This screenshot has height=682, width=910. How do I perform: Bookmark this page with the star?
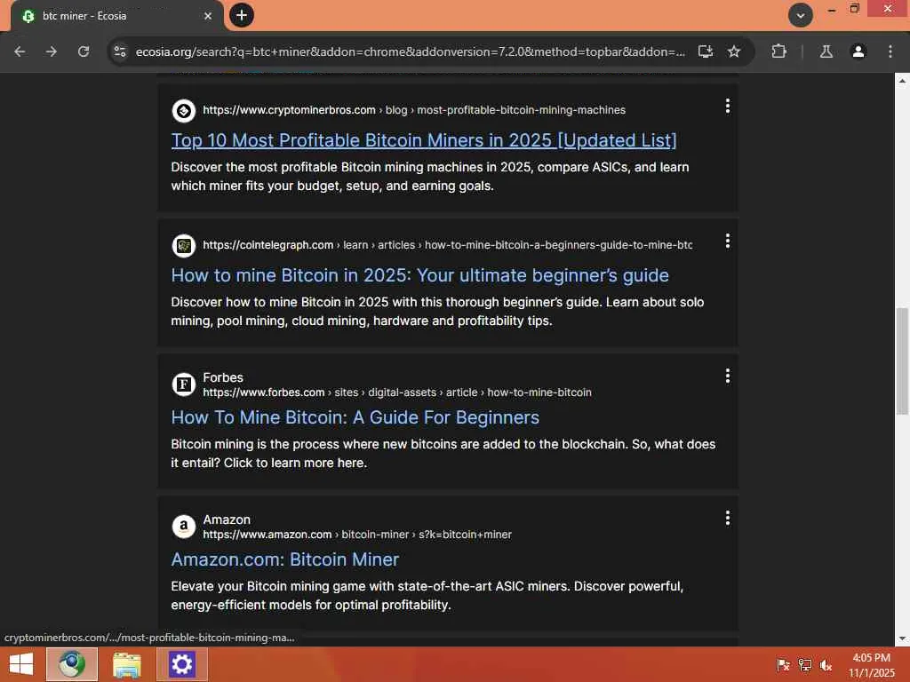(734, 52)
